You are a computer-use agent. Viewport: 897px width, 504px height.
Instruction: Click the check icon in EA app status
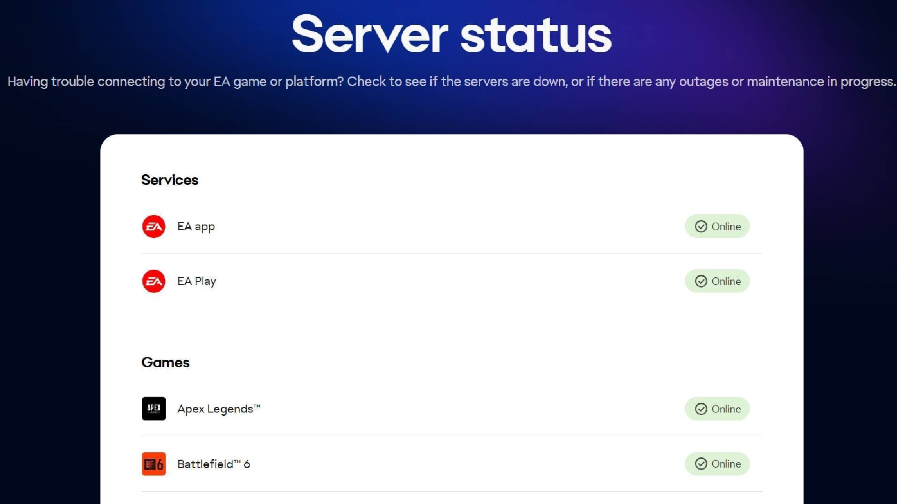click(x=701, y=226)
